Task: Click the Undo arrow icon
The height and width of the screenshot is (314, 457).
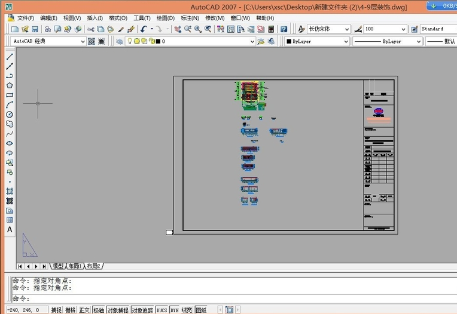Action: [x=144, y=29]
